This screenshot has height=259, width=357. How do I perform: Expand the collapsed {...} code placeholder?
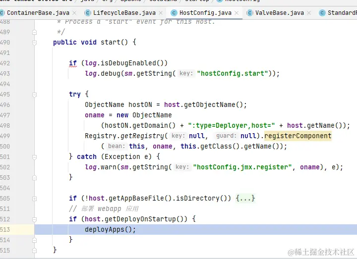click(x=245, y=198)
